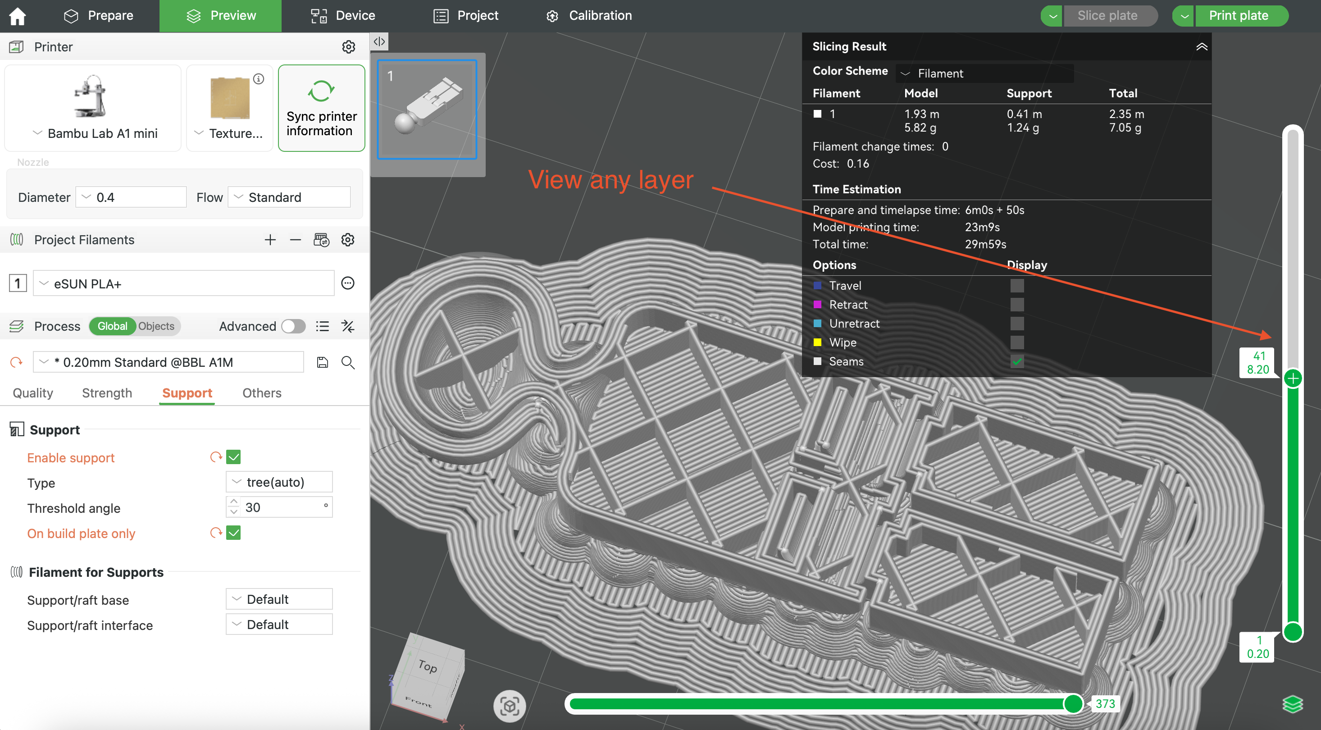1321x730 pixels.
Task: Click the Print plate button
Action: pyautogui.click(x=1238, y=16)
